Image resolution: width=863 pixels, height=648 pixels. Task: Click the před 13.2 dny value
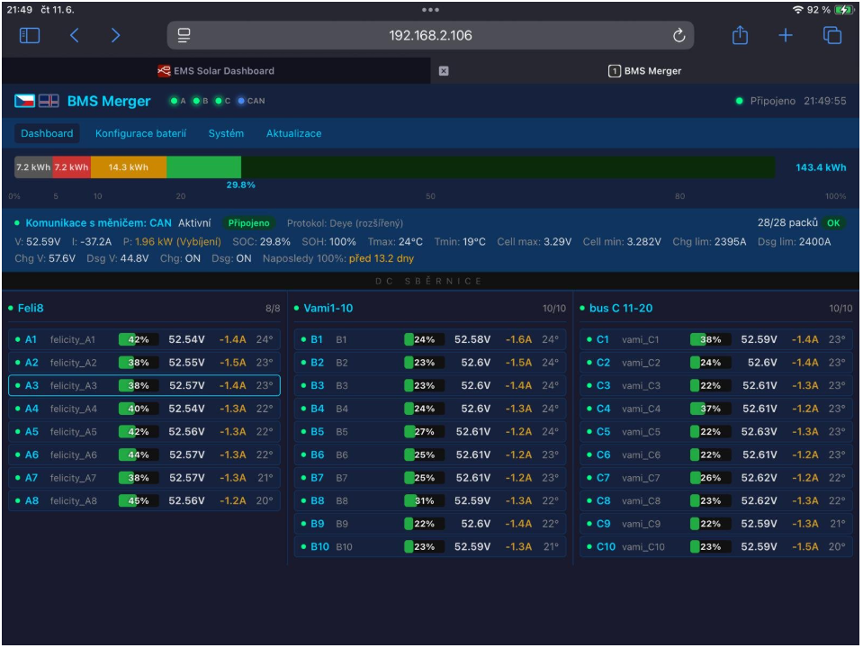click(382, 258)
